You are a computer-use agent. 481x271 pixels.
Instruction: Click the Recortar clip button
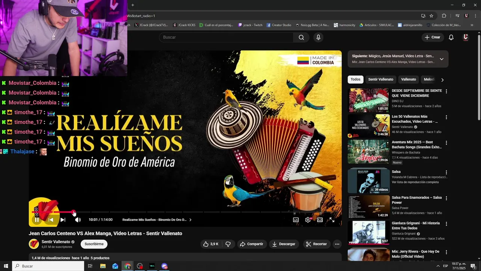click(316, 244)
